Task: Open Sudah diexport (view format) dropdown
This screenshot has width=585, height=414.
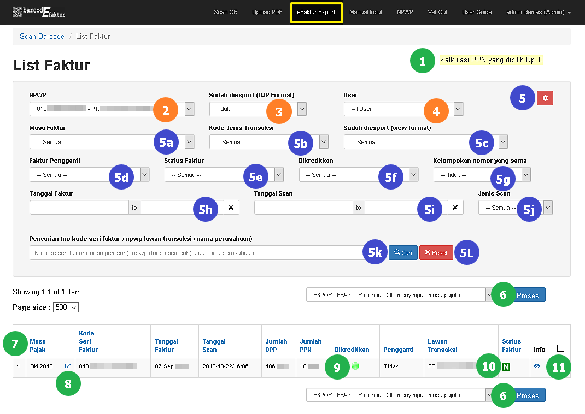Action: 426,142
